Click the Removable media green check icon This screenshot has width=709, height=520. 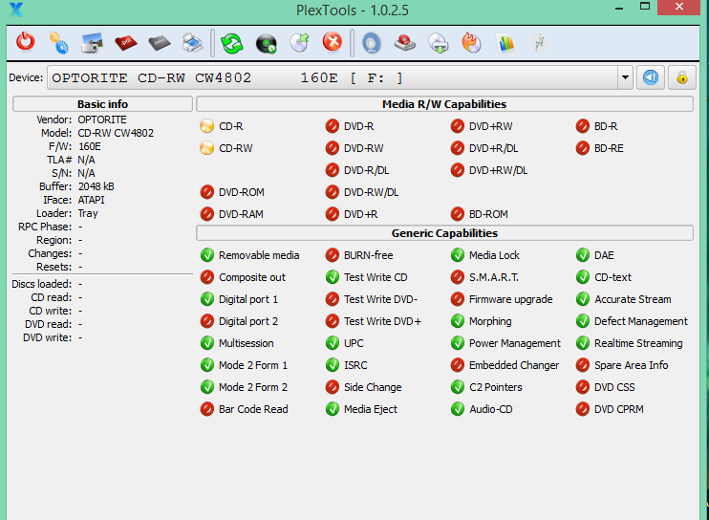pos(207,255)
